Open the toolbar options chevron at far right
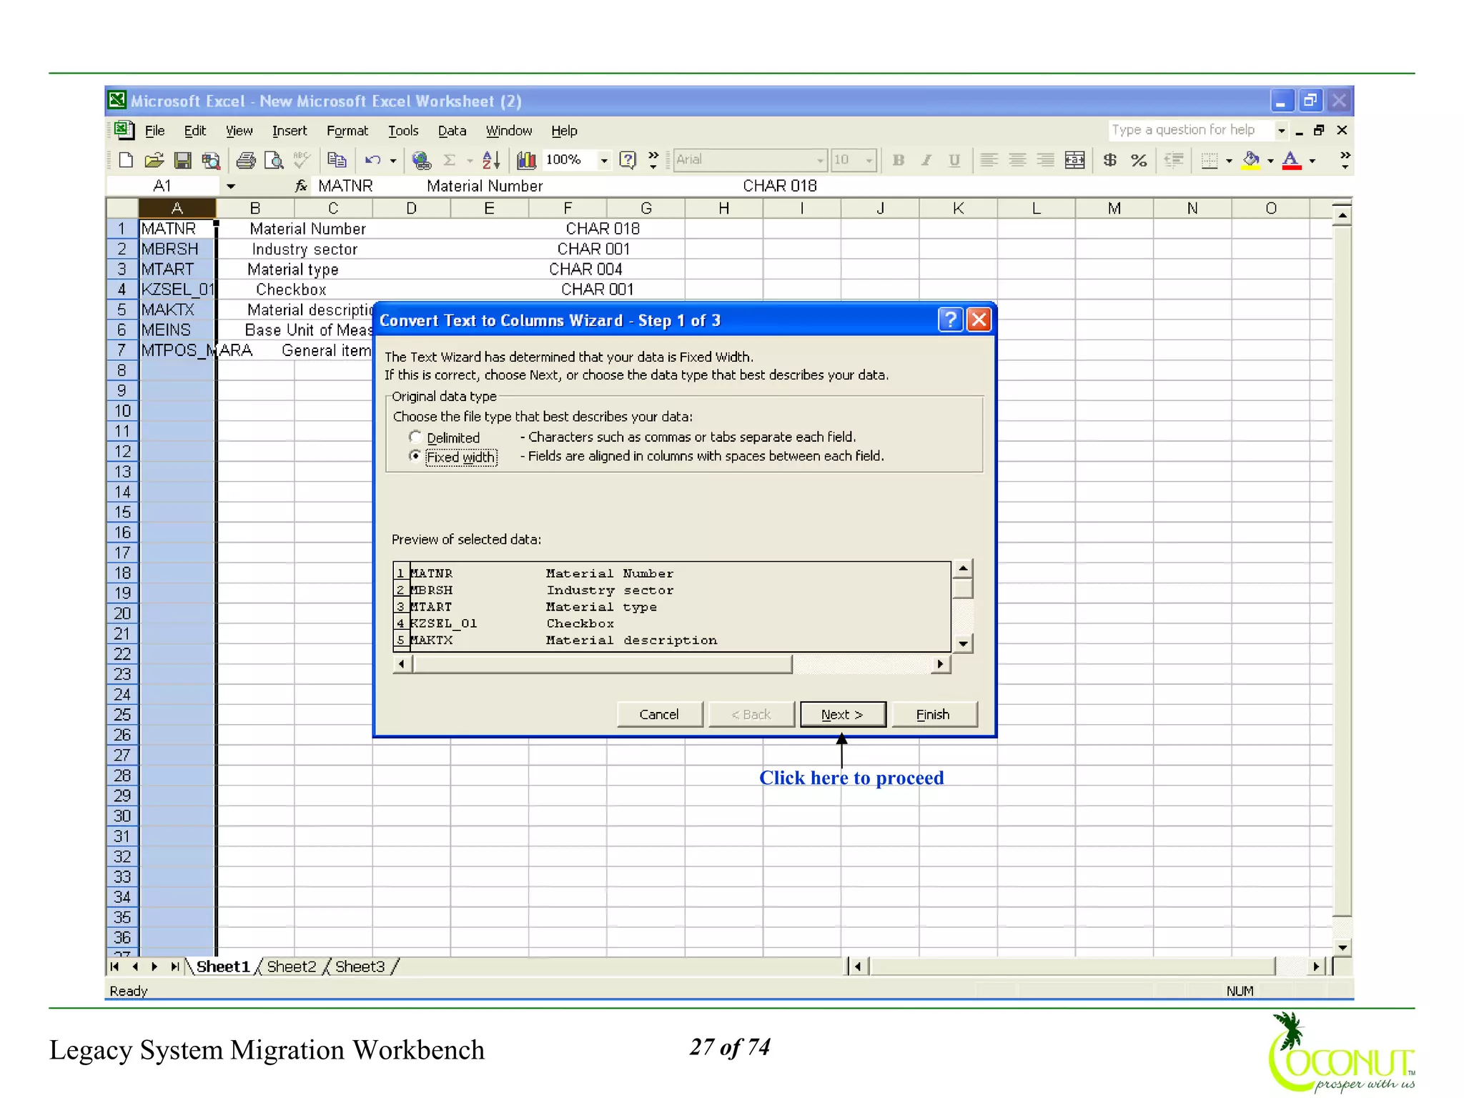The width and height of the screenshot is (1464, 1098). (1345, 160)
